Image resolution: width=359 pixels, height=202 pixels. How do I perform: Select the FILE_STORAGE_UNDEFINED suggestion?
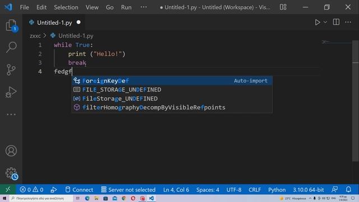[172, 90]
